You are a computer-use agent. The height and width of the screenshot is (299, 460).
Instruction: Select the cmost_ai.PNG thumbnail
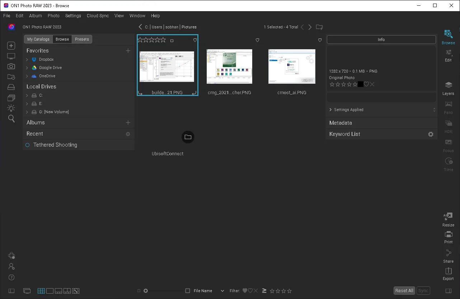coord(292,66)
